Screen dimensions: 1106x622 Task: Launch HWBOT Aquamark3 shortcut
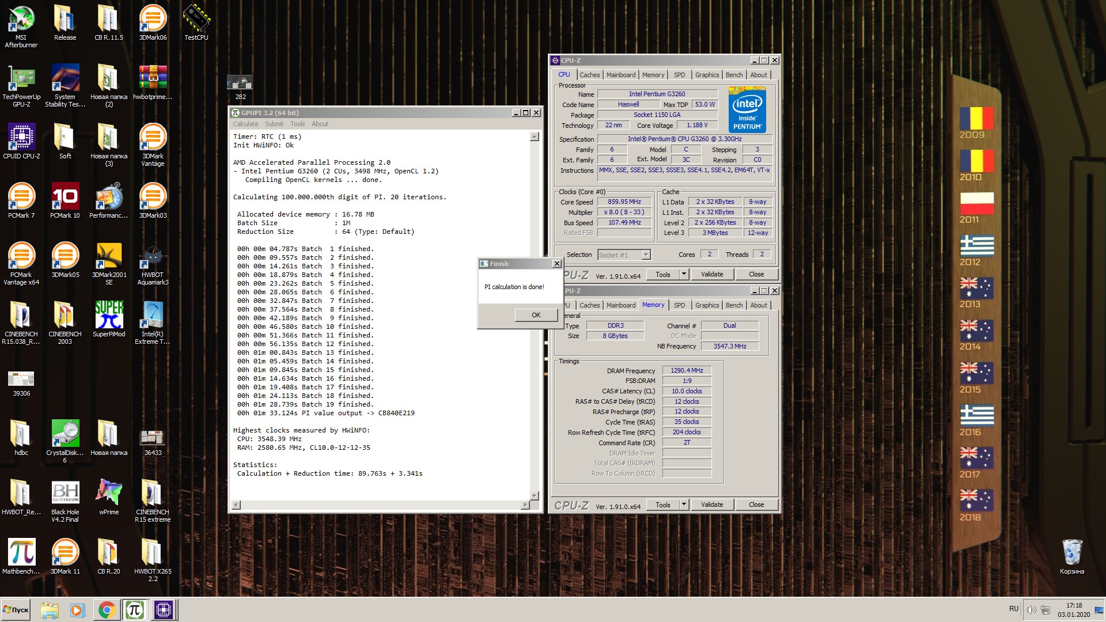153,263
